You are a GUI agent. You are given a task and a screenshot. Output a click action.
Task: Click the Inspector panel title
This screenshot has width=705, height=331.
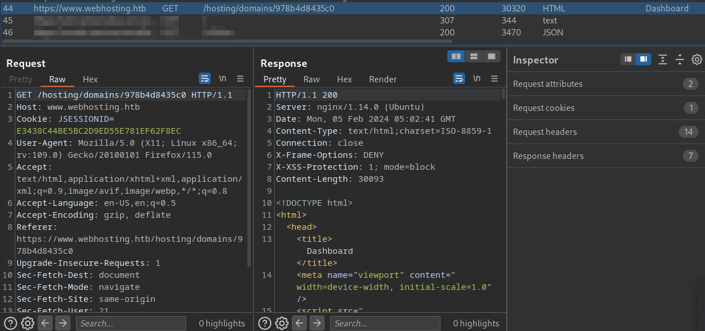point(535,60)
